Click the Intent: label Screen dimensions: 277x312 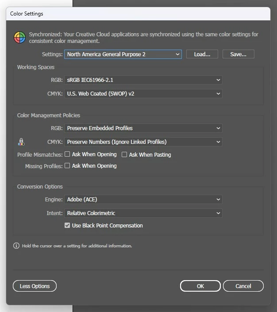[54, 213]
